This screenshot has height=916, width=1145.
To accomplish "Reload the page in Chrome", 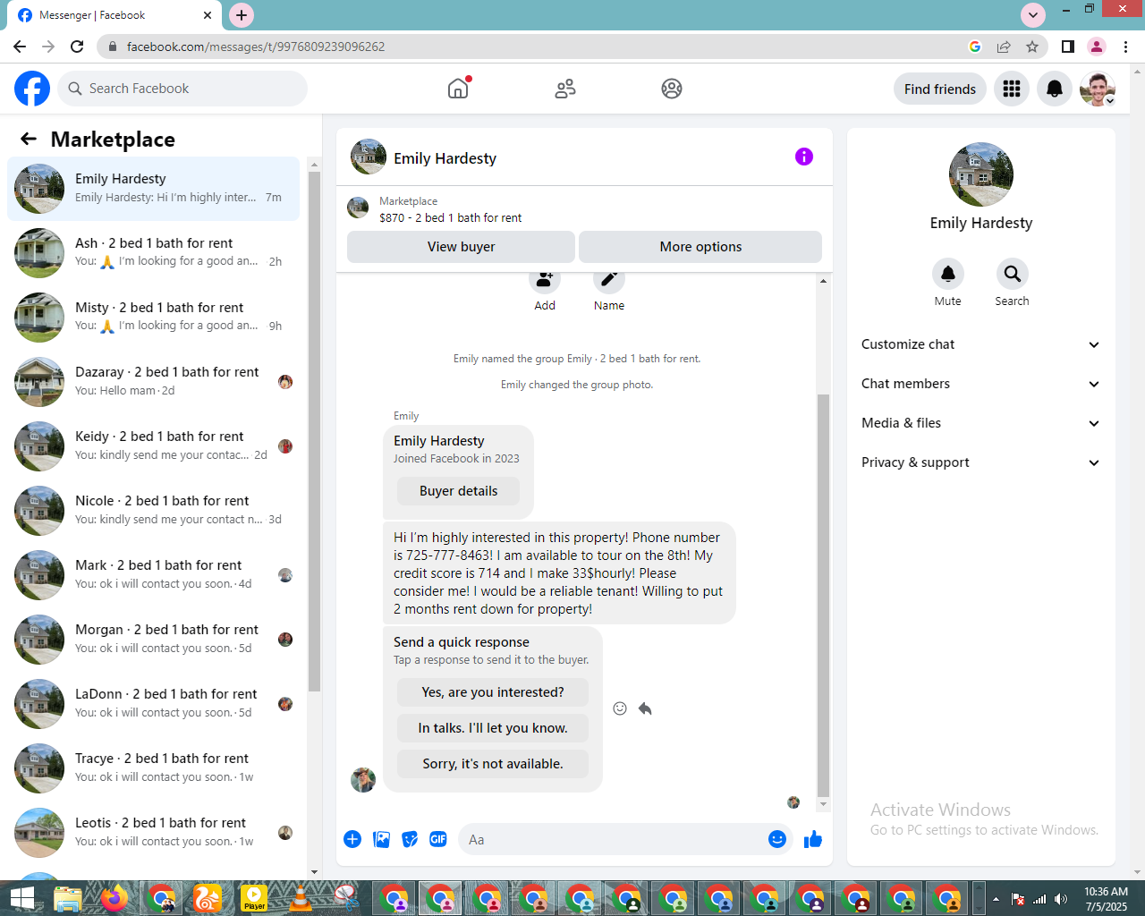I will pyautogui.click(x=77, y=47).
